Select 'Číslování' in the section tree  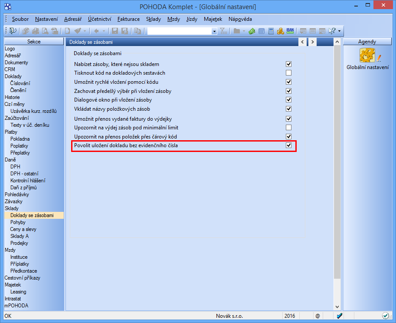point(20,83)
